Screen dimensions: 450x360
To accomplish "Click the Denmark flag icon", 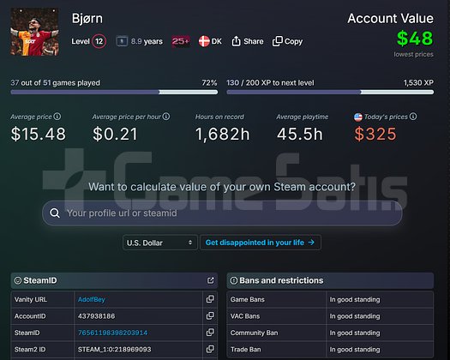I will click(204, 41).
